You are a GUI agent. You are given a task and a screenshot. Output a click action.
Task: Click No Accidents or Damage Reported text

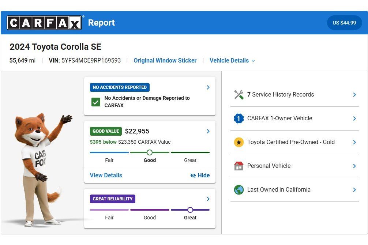tap(147, 102)
